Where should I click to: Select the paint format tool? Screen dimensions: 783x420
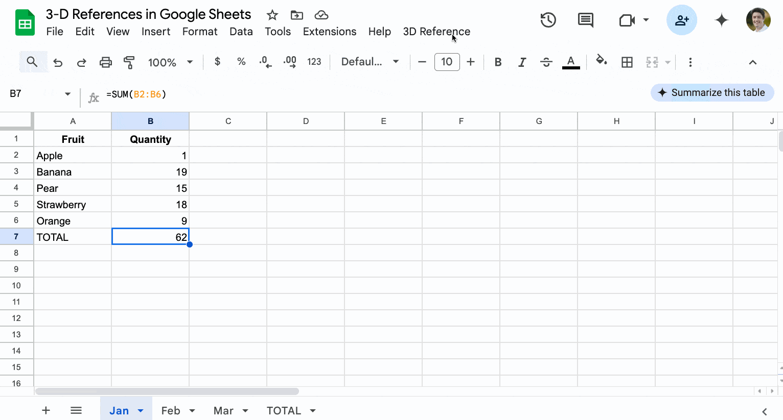click(129, 62)
